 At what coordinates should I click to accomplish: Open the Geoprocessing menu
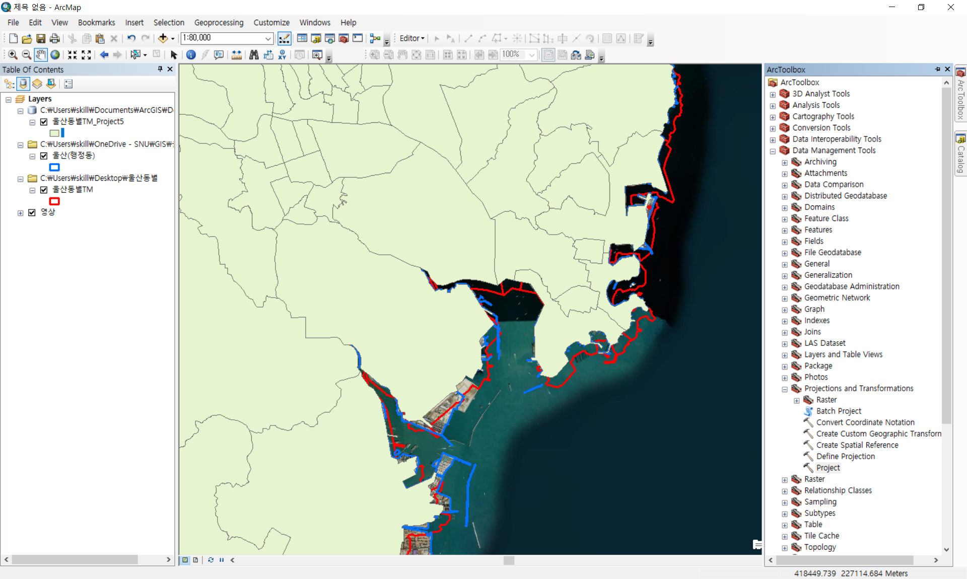click(x=219, y=23)
